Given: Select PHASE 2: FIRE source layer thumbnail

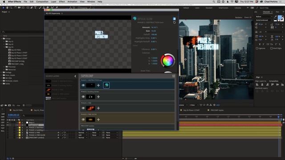Looking at the screenshot, I should click(x=48, y=90).
